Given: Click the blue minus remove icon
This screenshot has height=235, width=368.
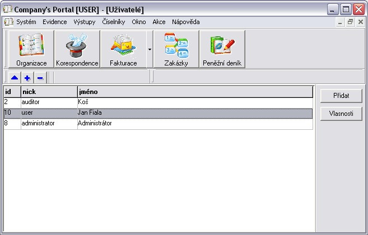Looking at the screenshot, I should pyautogui.click(x=40, y=78).
